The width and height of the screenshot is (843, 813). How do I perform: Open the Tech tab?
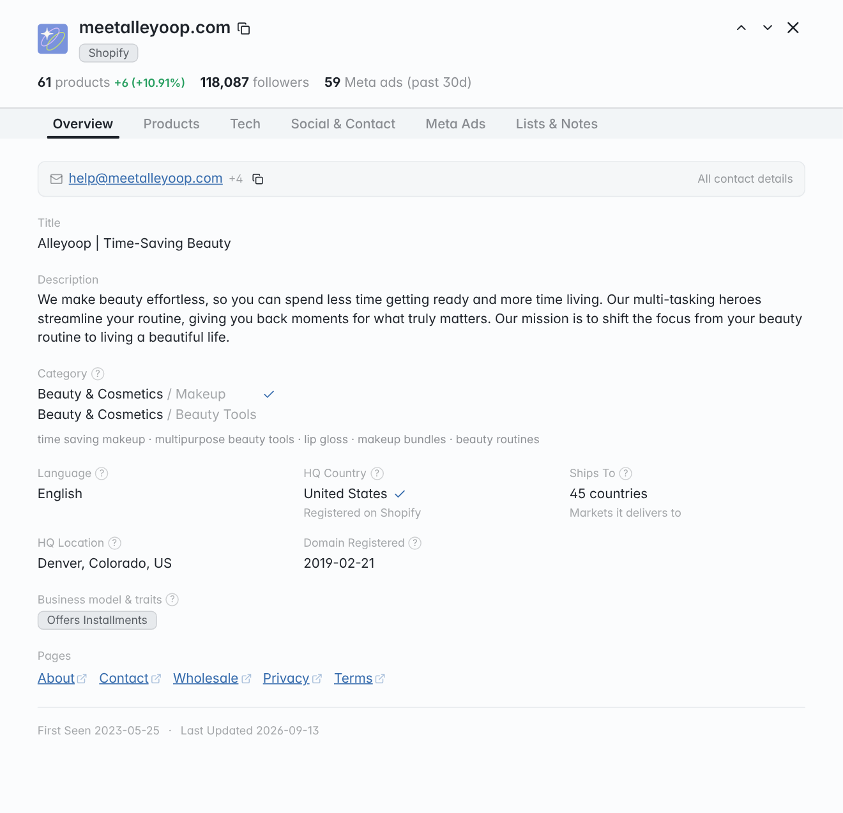(x=245, y=124)
